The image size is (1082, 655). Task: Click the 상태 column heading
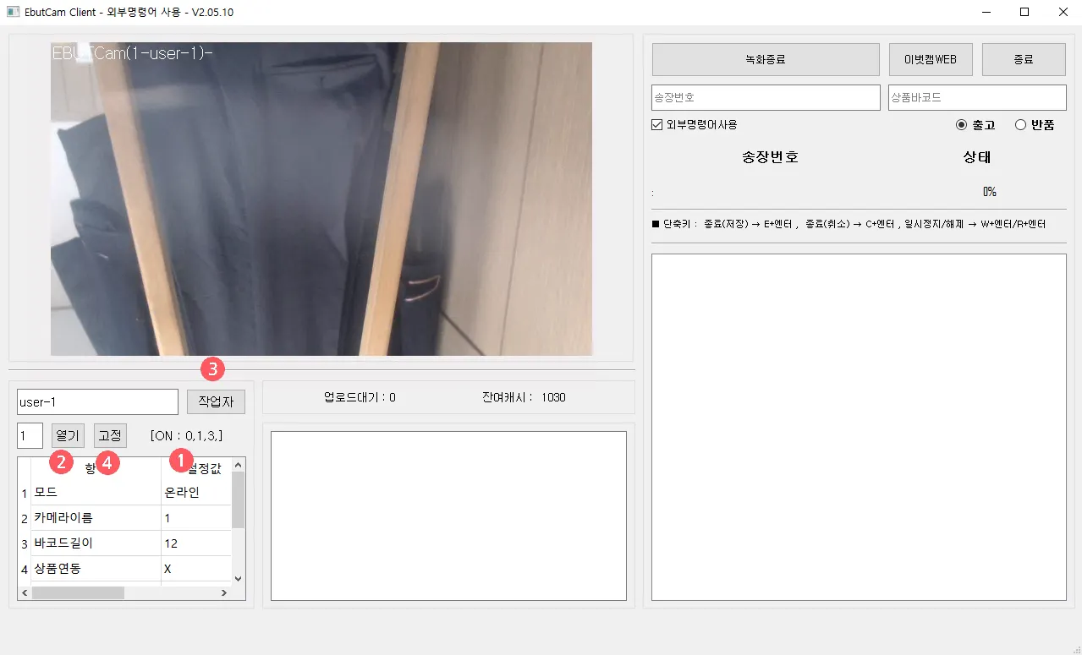[x=977, y=157]
